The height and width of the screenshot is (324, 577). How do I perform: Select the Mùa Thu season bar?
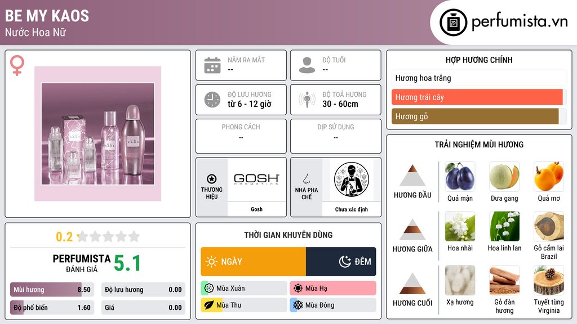click(x=244, y=305)
